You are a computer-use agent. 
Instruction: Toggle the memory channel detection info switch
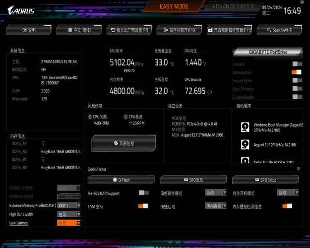coord(287,206)
